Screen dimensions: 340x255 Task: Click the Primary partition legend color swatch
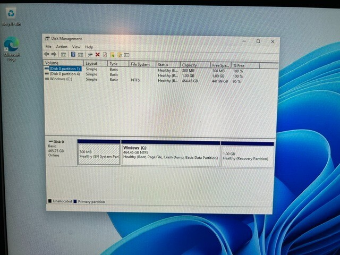[75, 201]
